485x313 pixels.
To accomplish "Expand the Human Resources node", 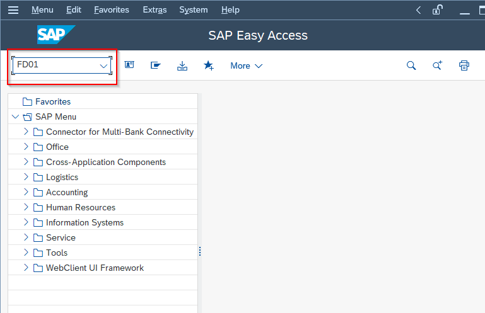I will (26, 207).
